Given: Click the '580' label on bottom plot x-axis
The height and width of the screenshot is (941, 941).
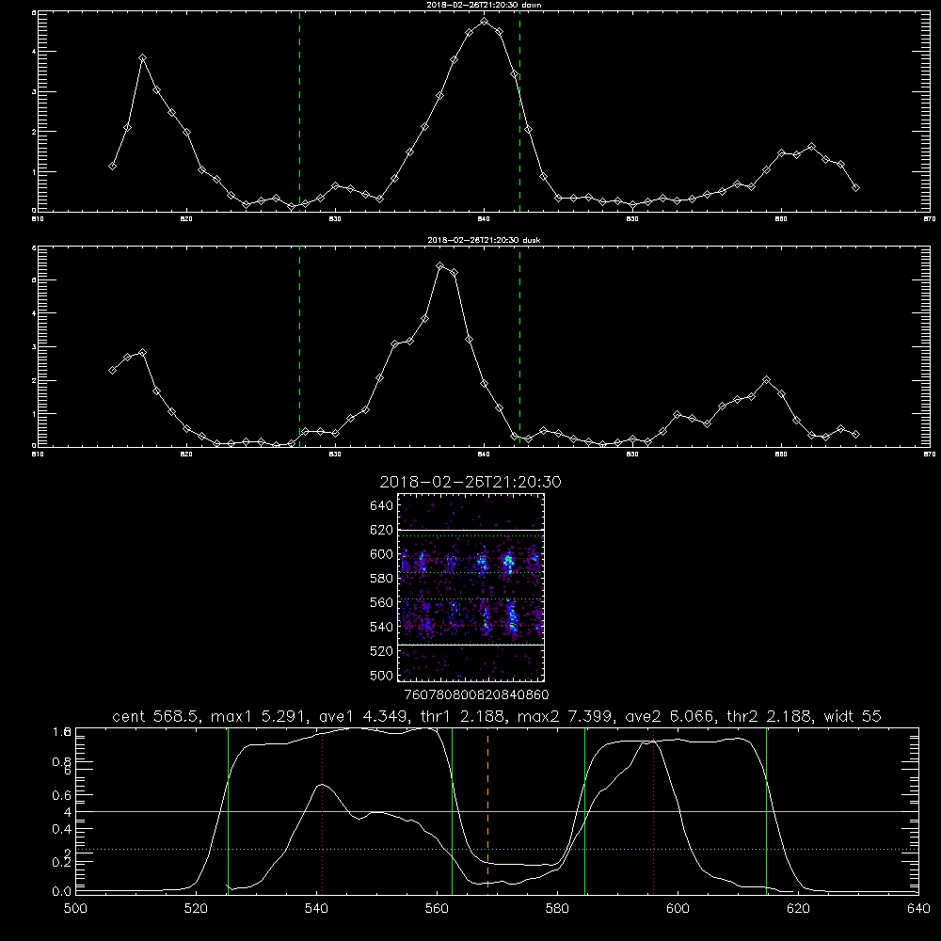Looking at the screenshot, I should [x=557, y=909].
